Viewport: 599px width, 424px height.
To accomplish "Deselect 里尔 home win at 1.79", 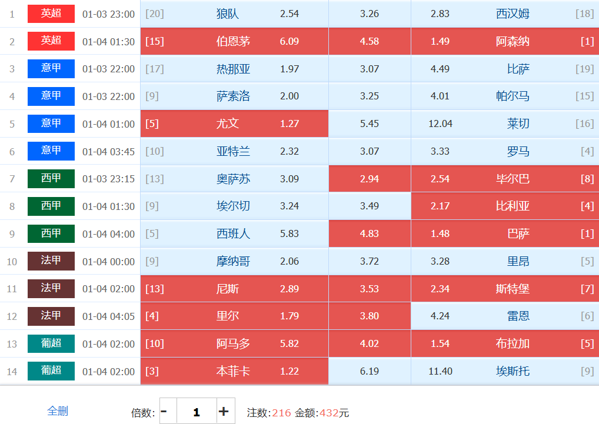I will click(234, 316).
